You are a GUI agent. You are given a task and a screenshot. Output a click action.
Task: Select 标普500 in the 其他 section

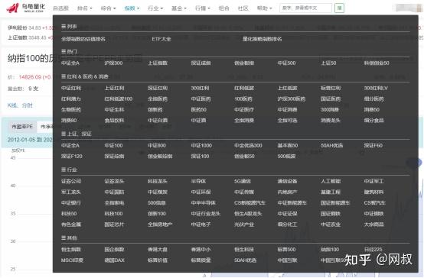tap(287, 250)
